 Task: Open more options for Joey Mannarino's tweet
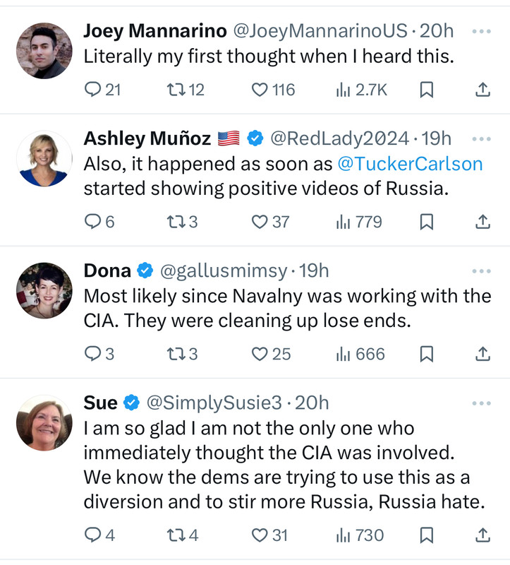pos(481,32)
